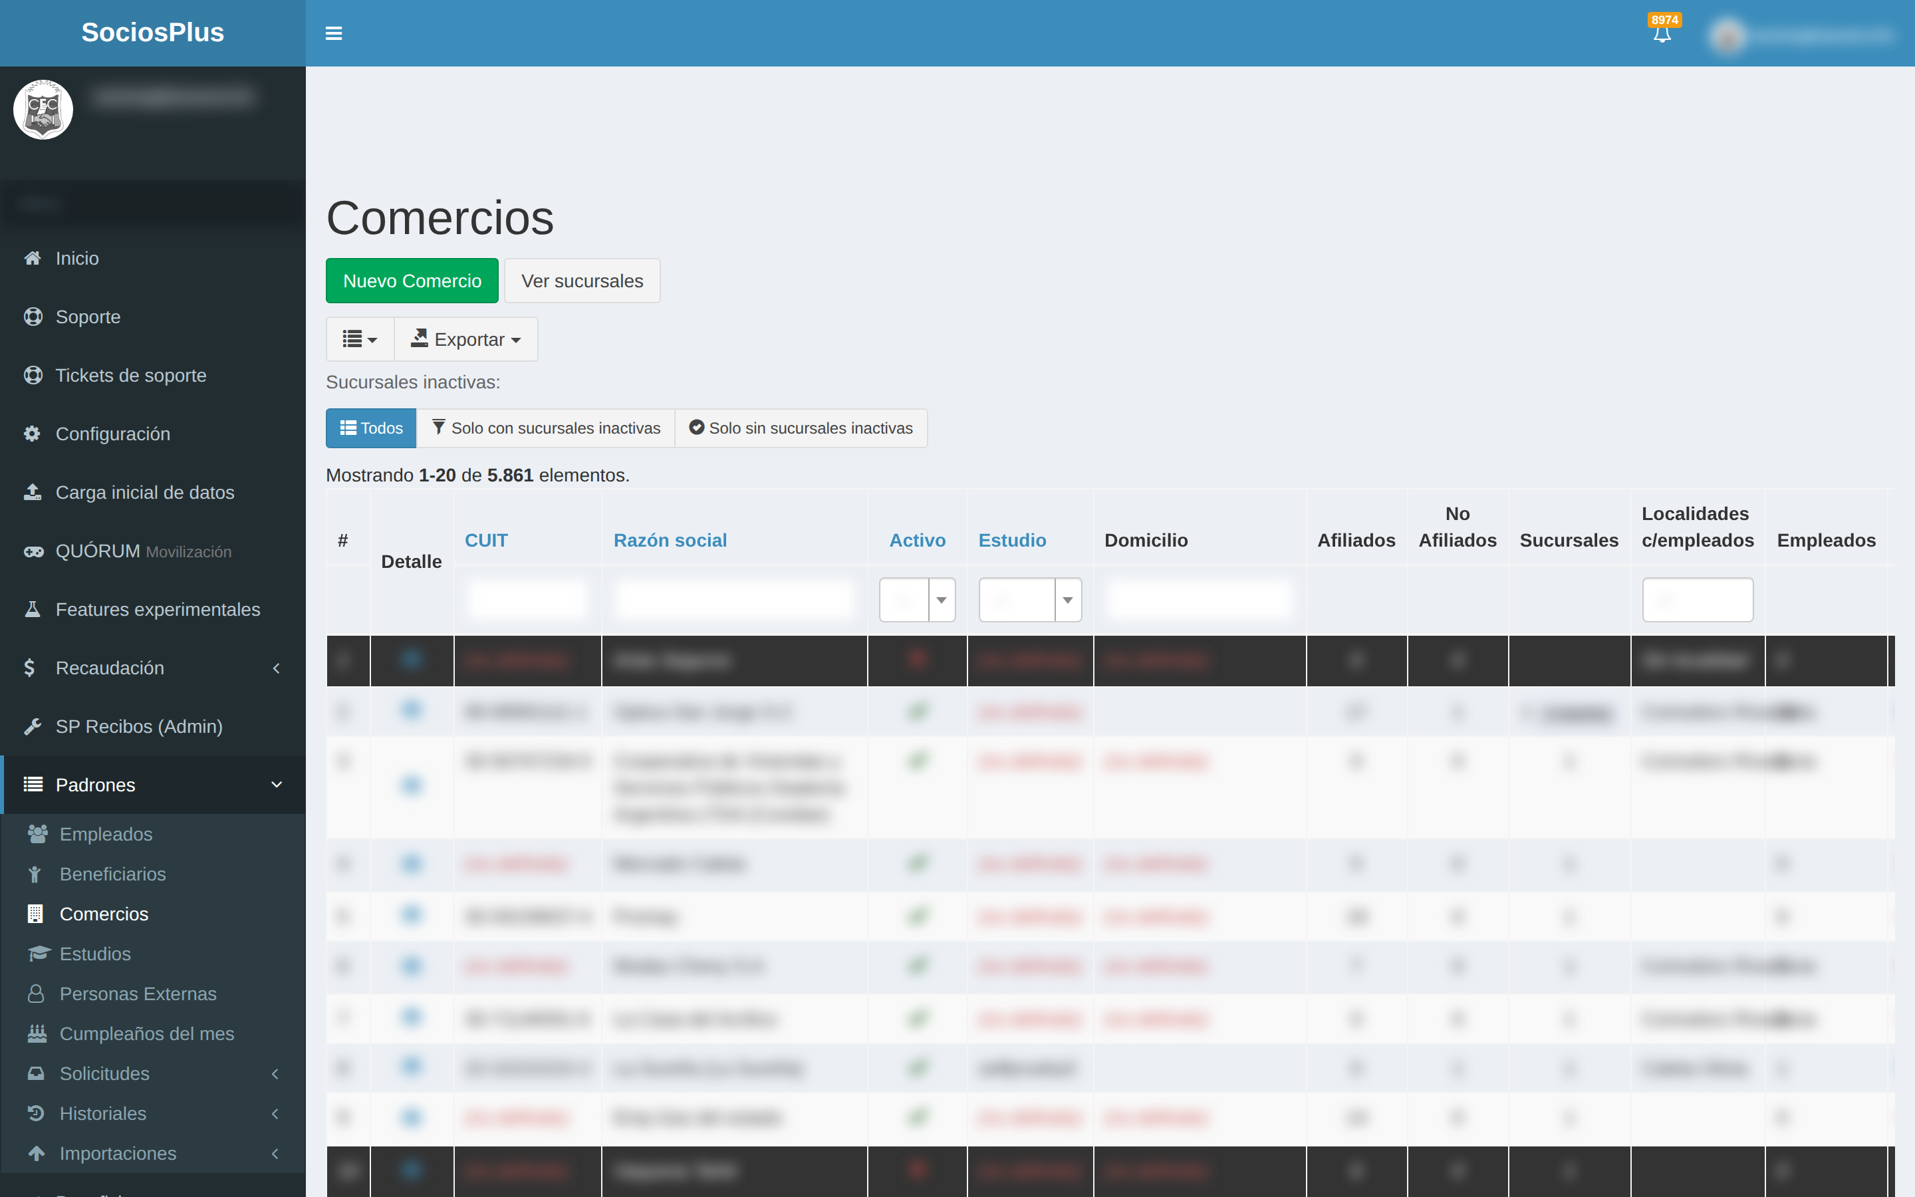Image resolution: width=1915 pixels, height=1197 pixels.
Task: Click the Soporte lifebuoy icon
Action: click(33, 317)
